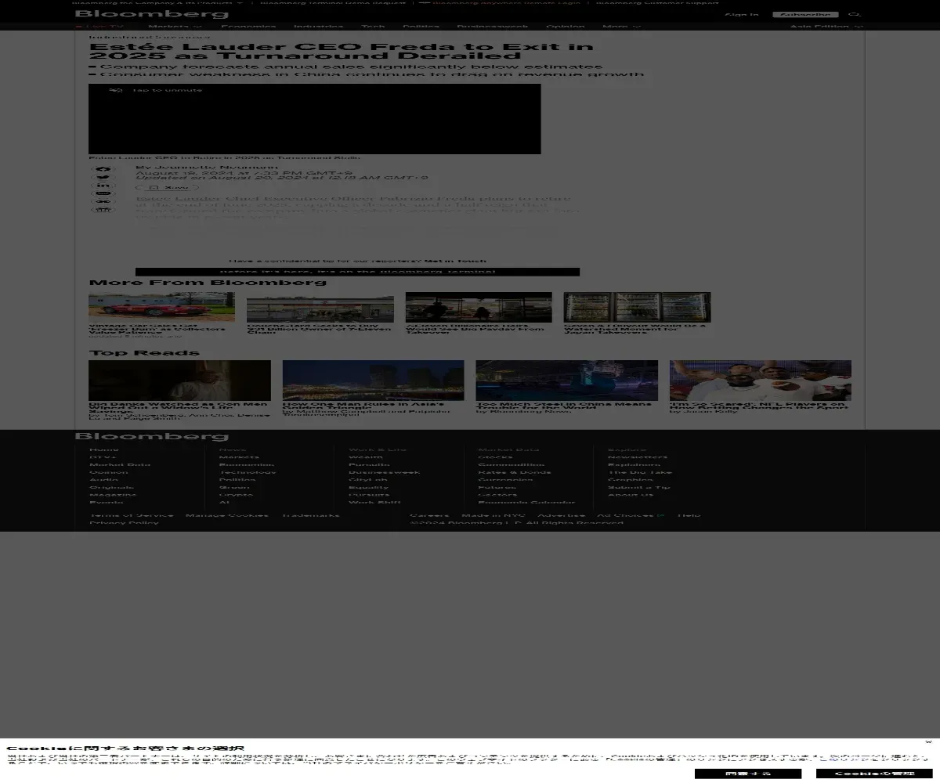Viewport: 940px width, 783px height.
Task: Click footer Technology link
Action: point(248,472)
